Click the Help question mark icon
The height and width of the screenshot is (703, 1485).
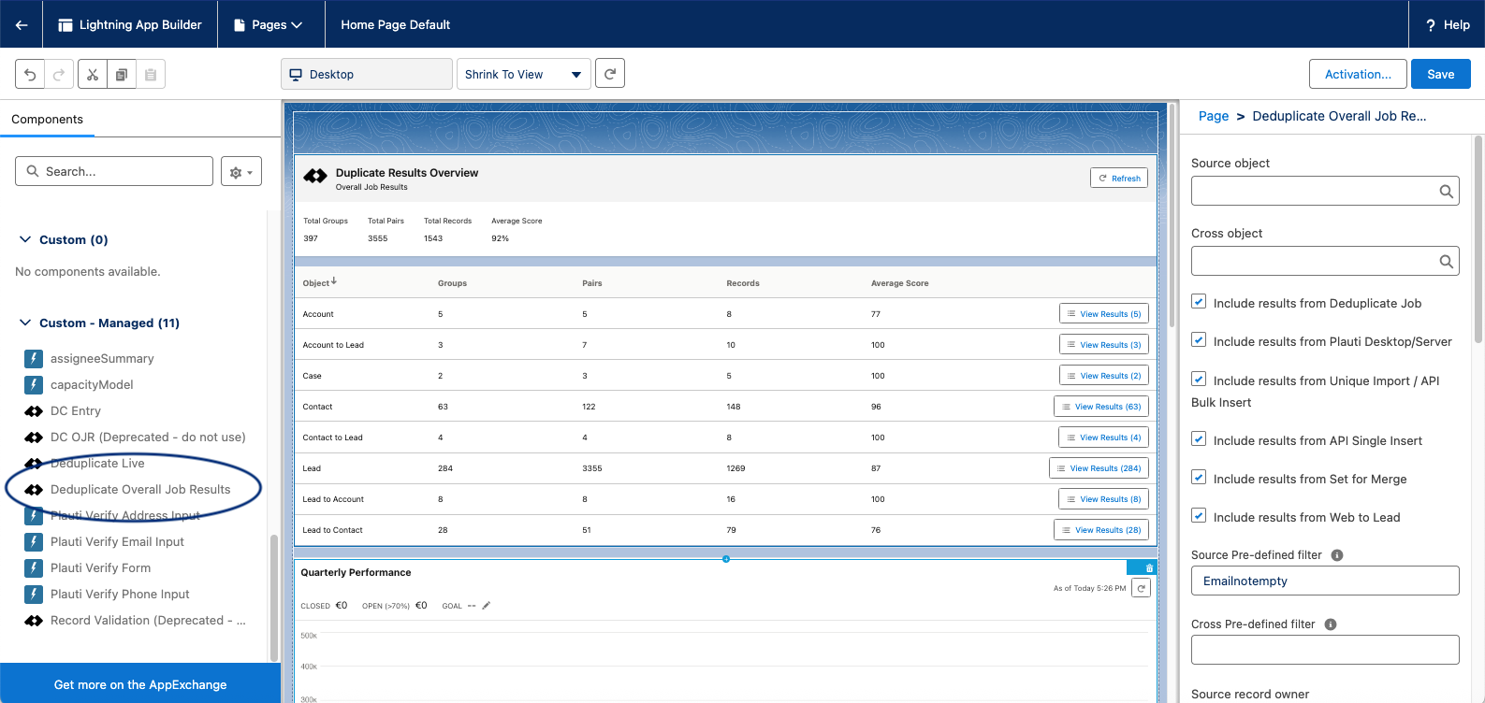coord(1430,25)
